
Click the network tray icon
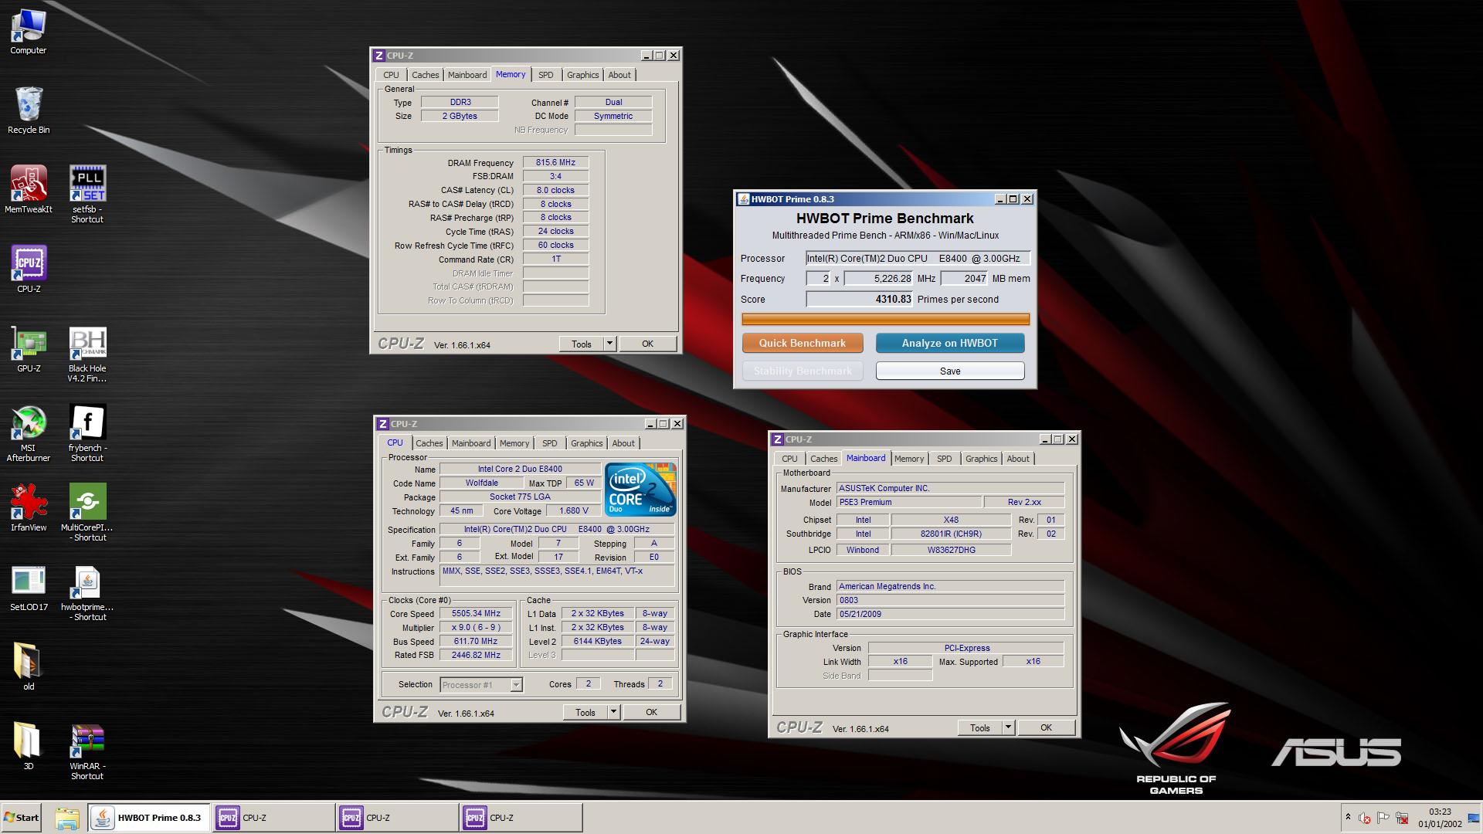click(1402, 818)
